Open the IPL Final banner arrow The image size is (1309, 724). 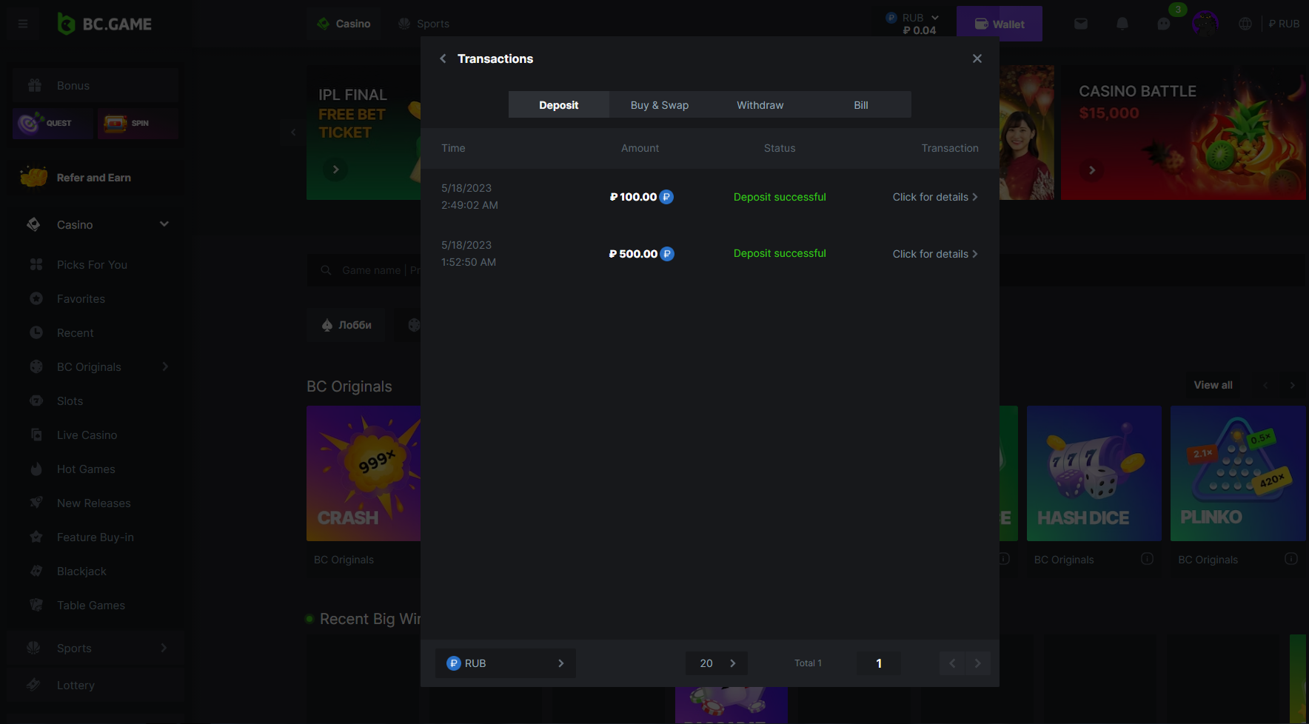point(335,170)
